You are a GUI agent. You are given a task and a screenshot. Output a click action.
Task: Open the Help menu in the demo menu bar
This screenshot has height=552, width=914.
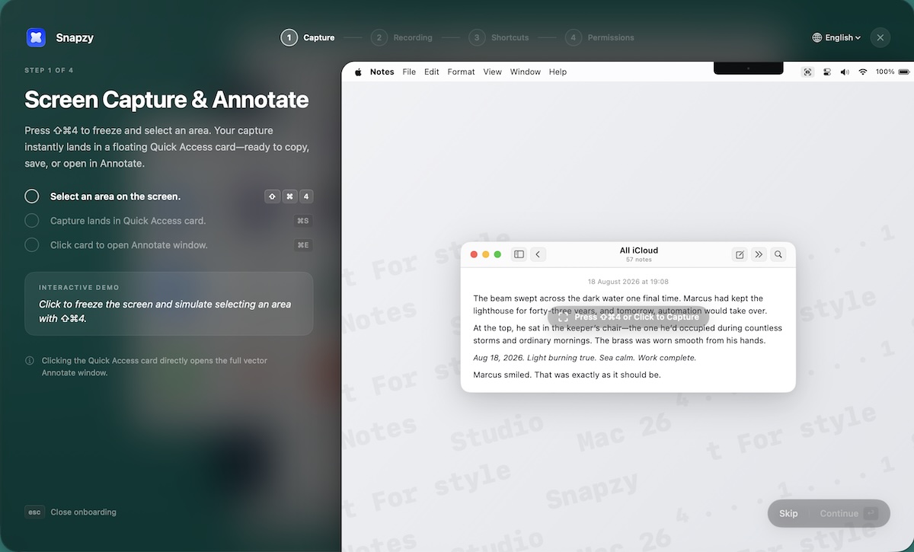point(558,72)
